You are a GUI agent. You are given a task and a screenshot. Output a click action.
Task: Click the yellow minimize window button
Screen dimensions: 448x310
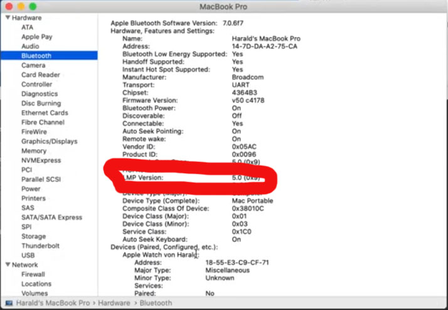[x=21, y=6]
